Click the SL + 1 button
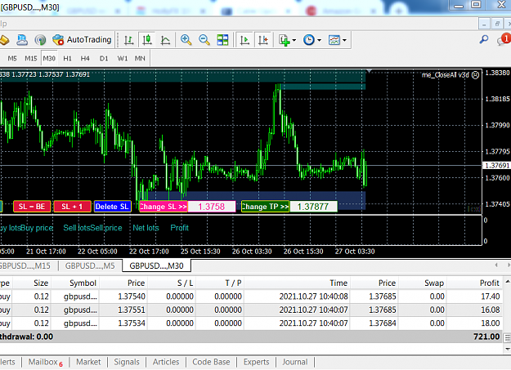 pyautogui.click(x=72, y=207)
